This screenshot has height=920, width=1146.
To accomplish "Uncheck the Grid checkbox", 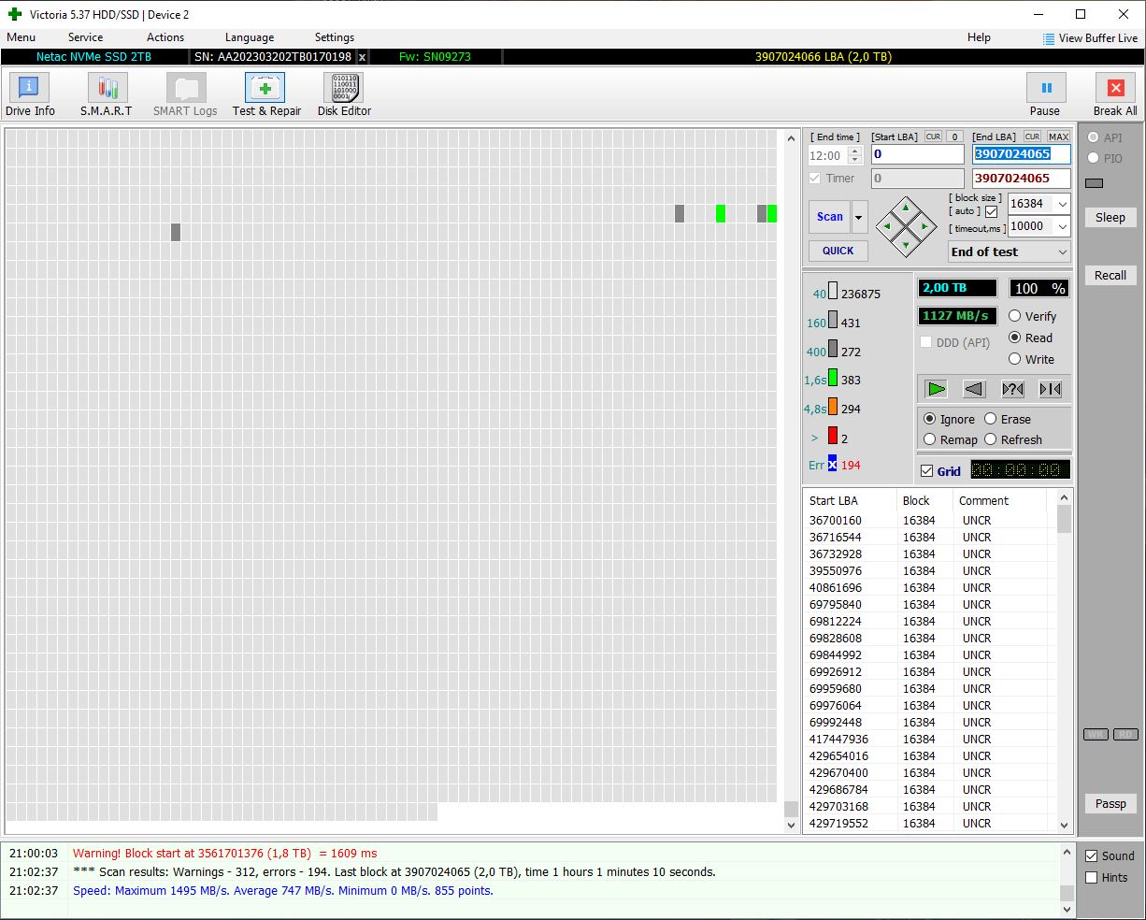I will coord(927,471).
